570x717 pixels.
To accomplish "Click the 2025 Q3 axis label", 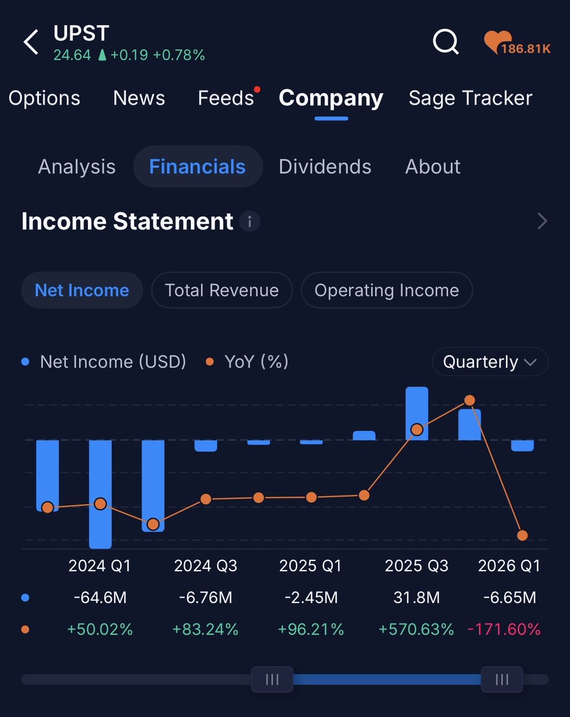I will [x=416, y=566].
